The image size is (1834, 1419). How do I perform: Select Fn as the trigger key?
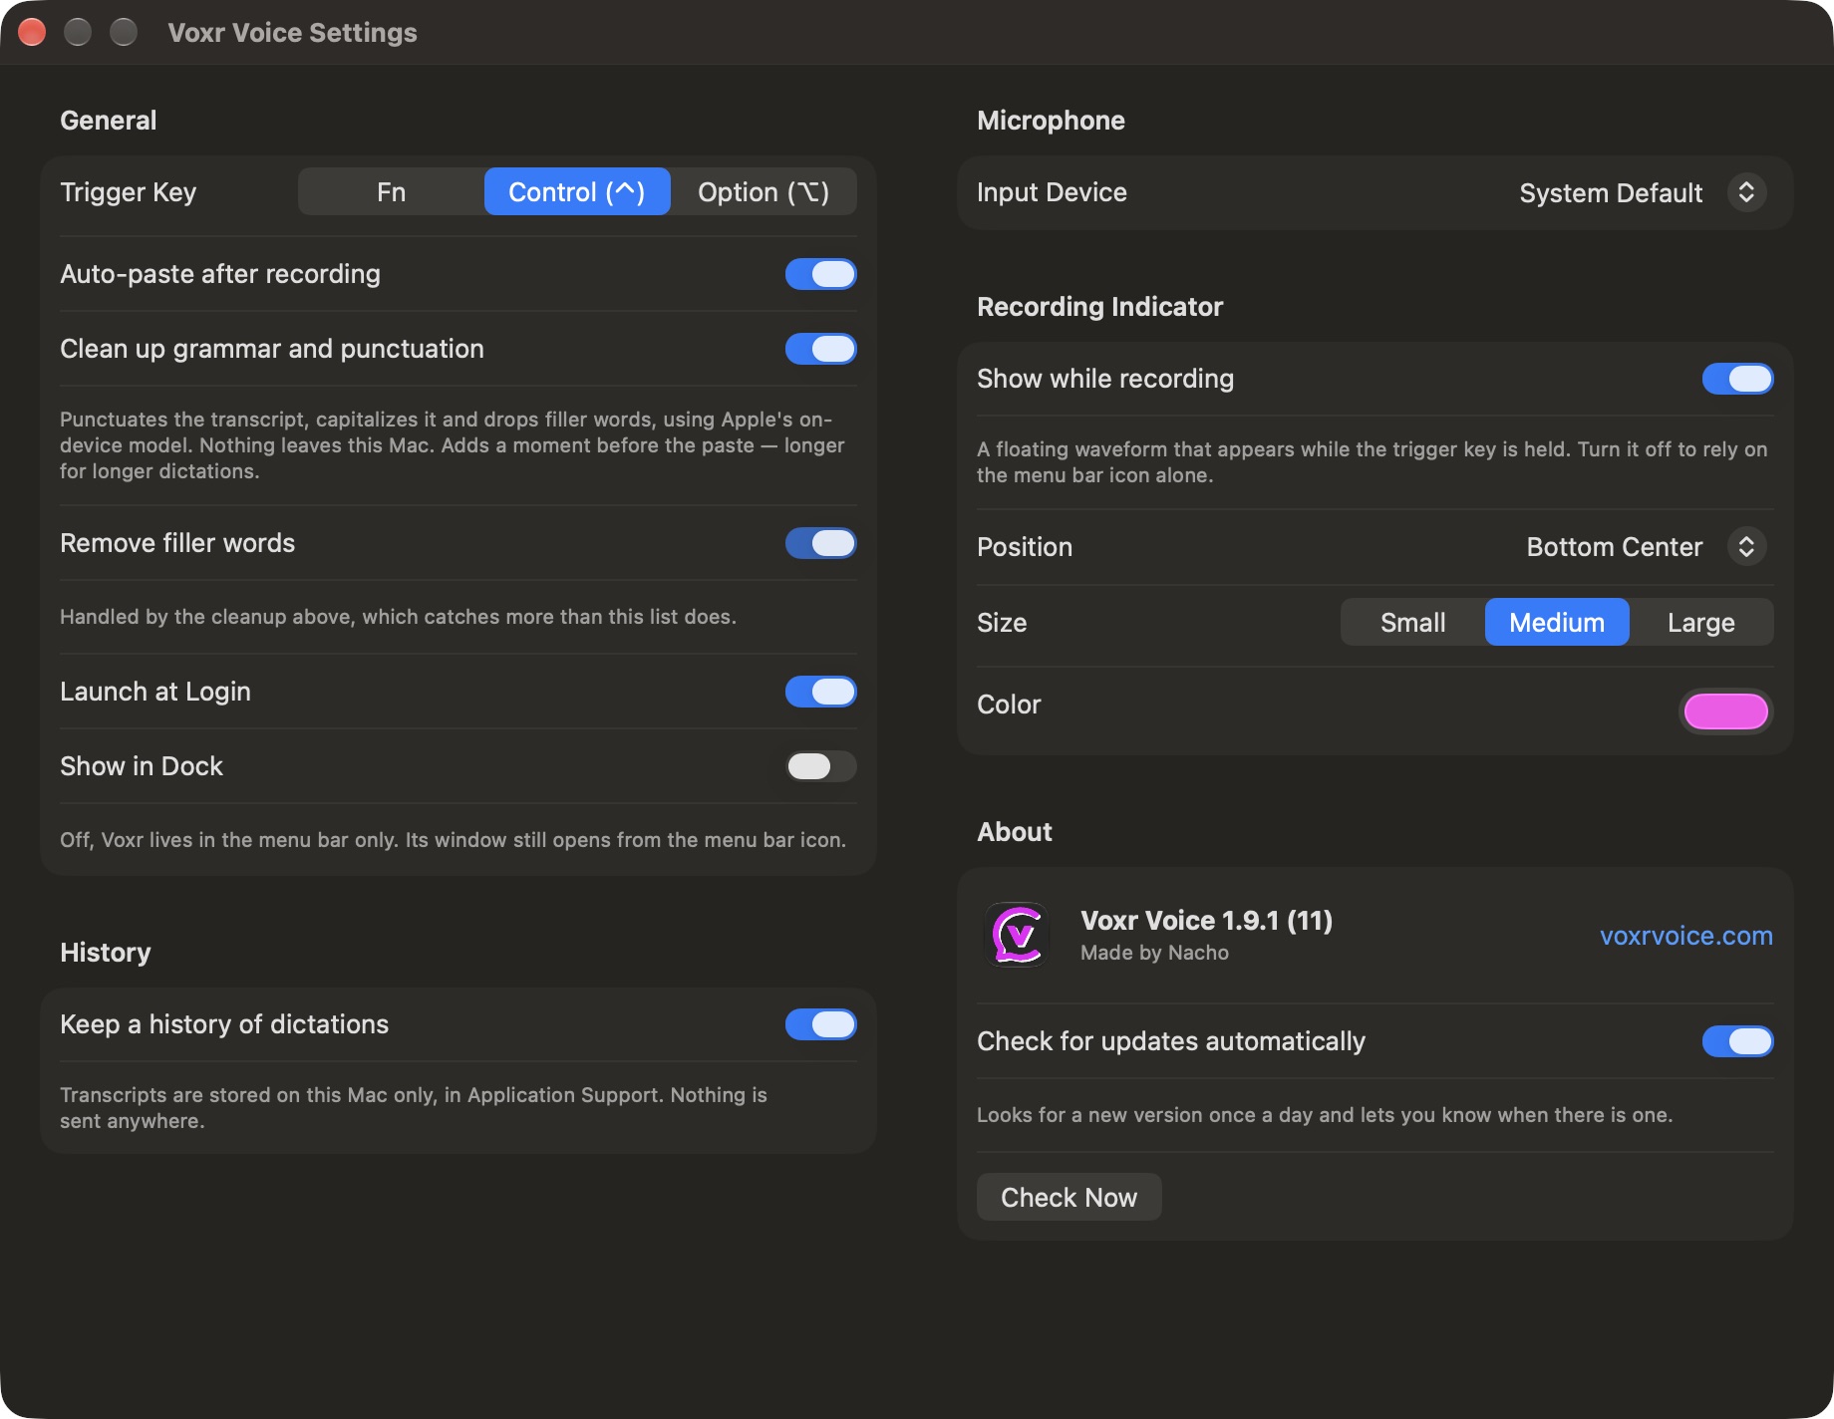[391, 192]
